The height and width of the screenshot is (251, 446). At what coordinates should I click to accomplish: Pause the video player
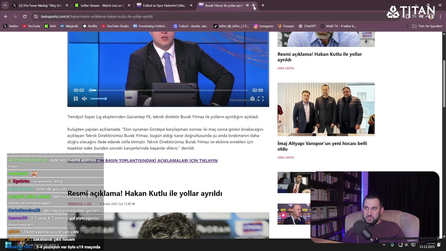pyautogui.click(x=76, y=99)
